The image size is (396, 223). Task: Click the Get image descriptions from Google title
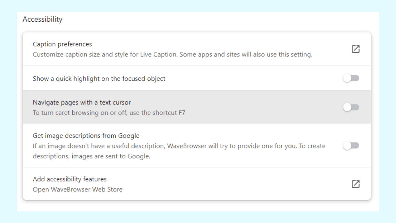[86, 136]
